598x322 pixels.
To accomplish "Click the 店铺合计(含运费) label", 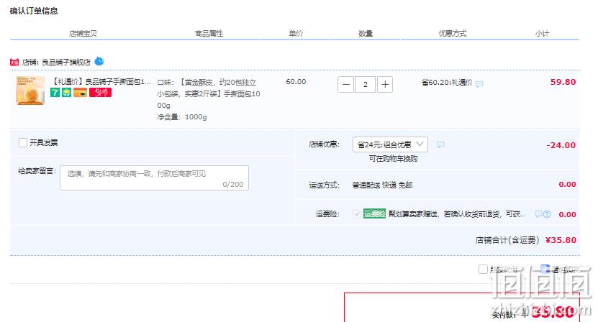I will pos(507,240).
